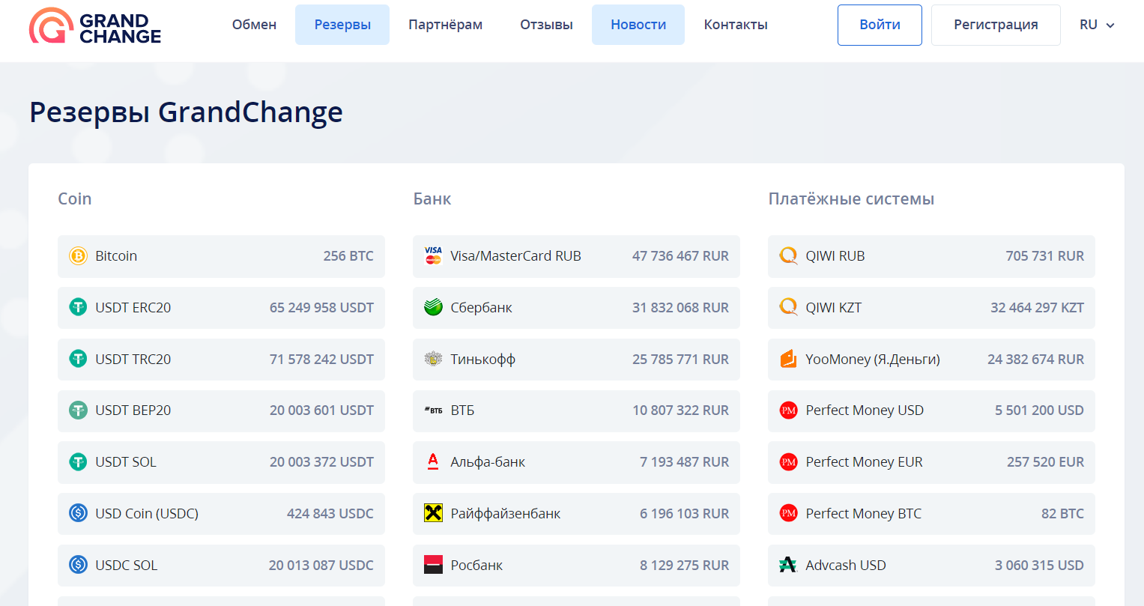
Task: Select the Росбанк label
Action: pos(476,566)
